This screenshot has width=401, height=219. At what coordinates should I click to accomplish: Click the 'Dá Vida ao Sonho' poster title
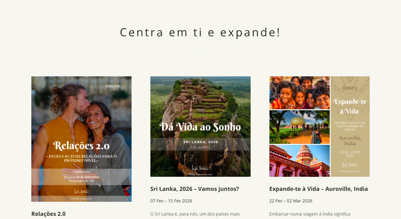pos(200,127)
